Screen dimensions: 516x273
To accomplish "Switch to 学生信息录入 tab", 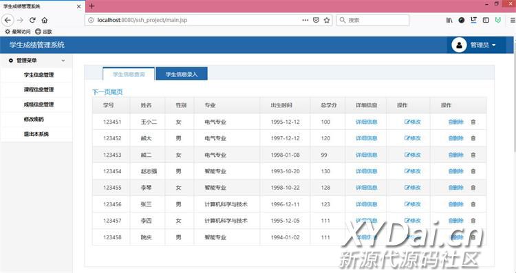I will click(182, 74).
